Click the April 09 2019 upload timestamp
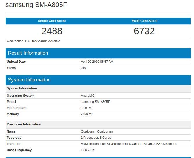This screenshot has width=194, height=158. click(97, 62)
